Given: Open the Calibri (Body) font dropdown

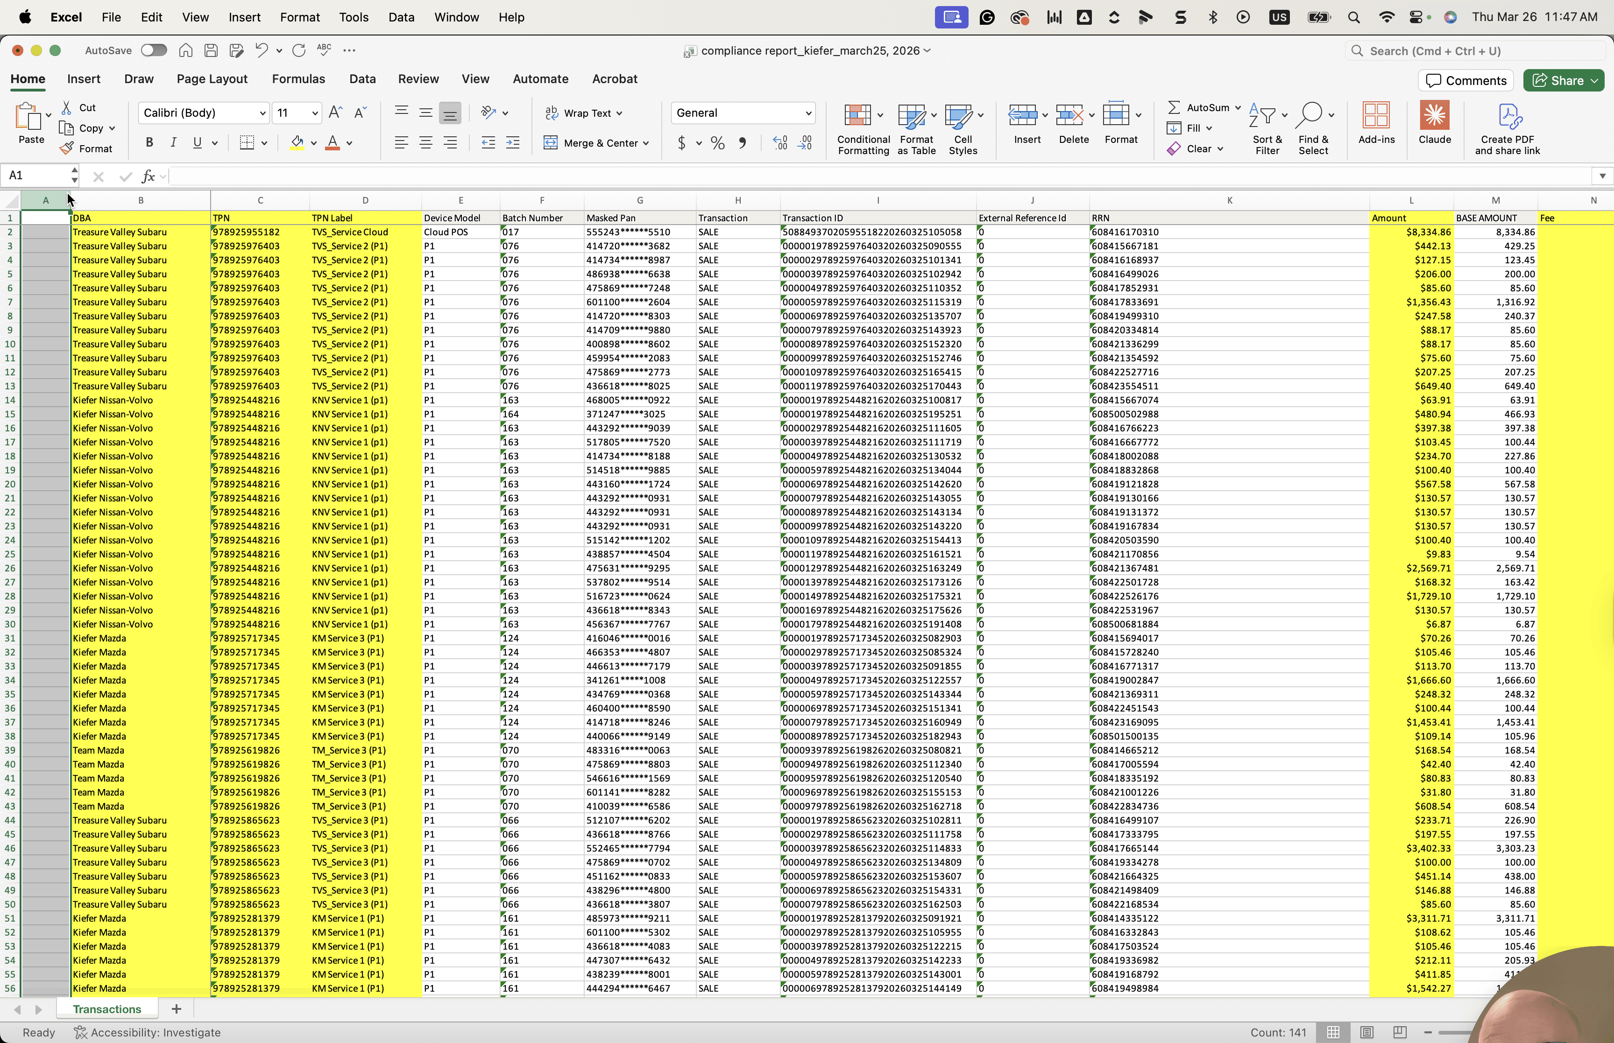Looking at the screenshot, I should (203, 113).
